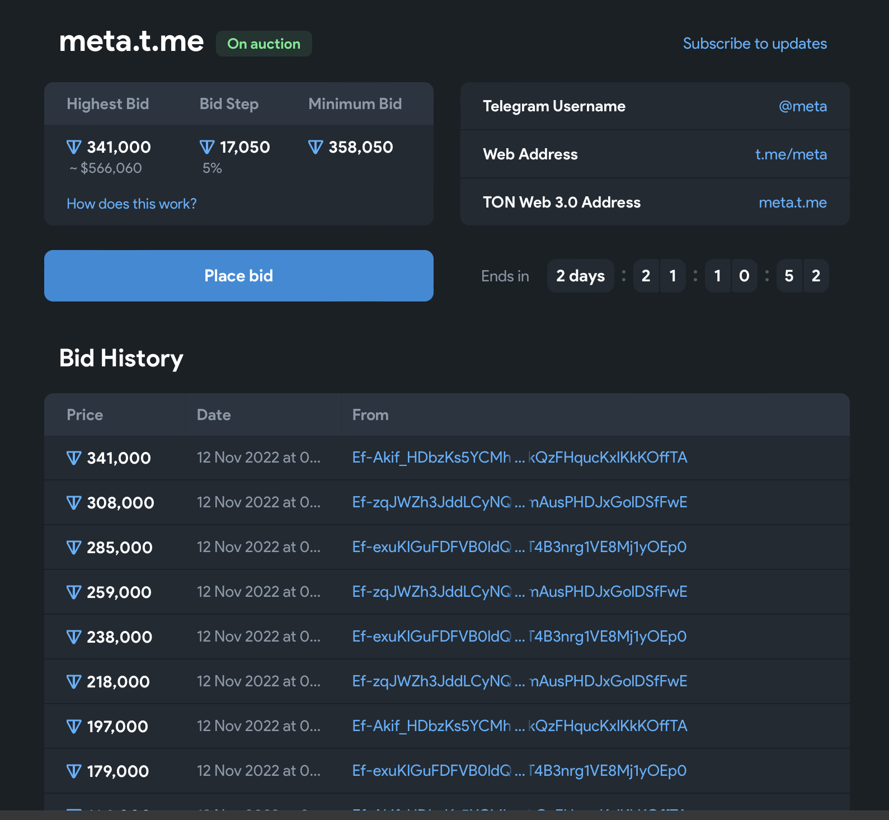Open the @meta Telegram username link
The image size is (889, 820).
click(803, 106)
